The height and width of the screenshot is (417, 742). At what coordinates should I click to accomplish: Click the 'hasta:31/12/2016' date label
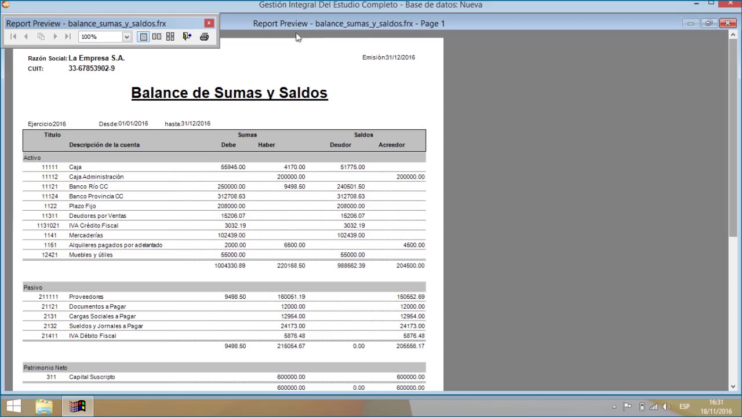click(187, 123)
